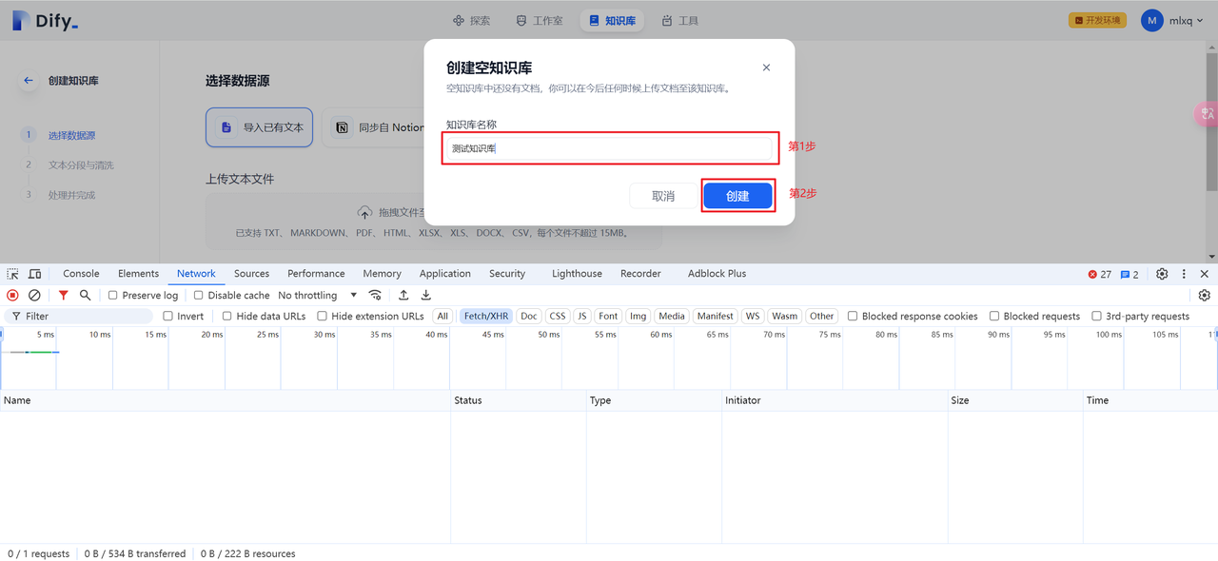The image size is (1218, 561).
Task: Click the 创建 button
Action: (737, 196)
